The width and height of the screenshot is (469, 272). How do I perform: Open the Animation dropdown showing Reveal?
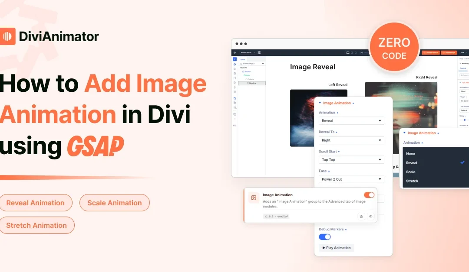[x=351, y=120]
